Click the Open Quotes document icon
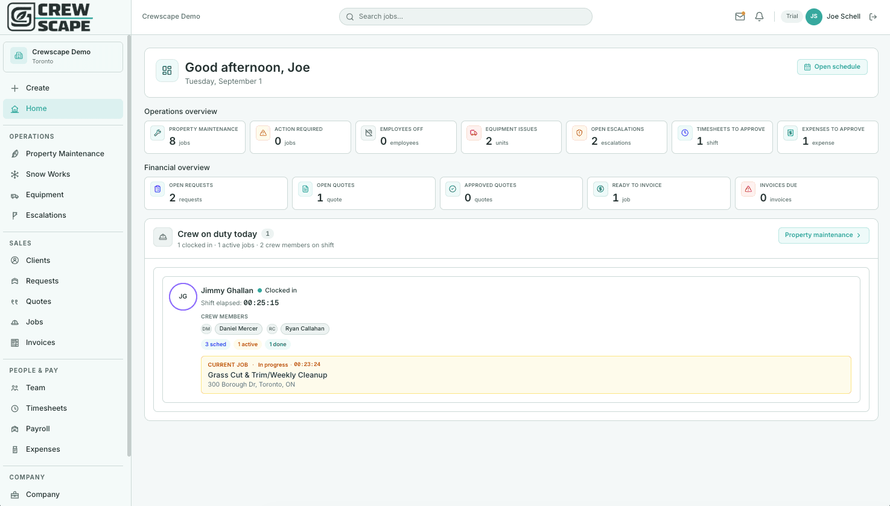The height and width of the screenshot is (506, 890). pyautogui.click(x=305, y=189)
